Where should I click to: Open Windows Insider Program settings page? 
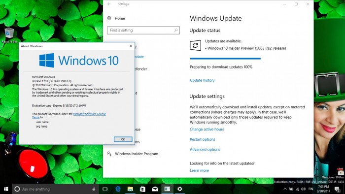coord(137,154)
